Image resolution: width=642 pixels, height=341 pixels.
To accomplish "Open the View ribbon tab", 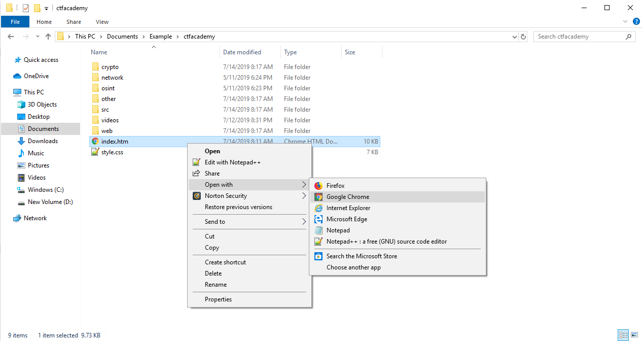I will pos(102,22).
